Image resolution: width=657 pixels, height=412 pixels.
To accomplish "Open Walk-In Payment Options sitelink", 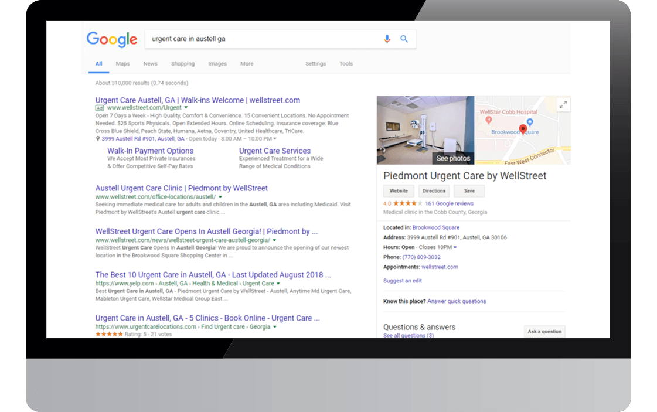I will coord(151,151).
